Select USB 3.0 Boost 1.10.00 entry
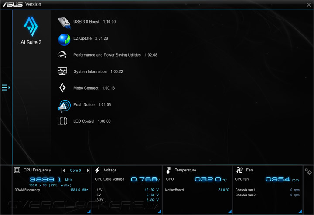The width and height of the screenshot is (314, 215). [x=94, y=22]
